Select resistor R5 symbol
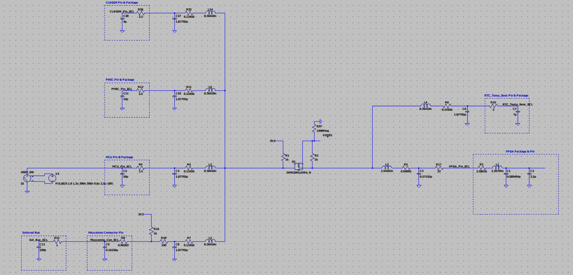Viewport: 573px width, 275px height. (x=406, y=168)
